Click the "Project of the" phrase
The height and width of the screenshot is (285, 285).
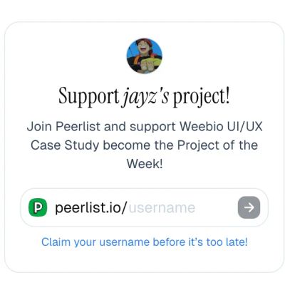tap(217, 145)
